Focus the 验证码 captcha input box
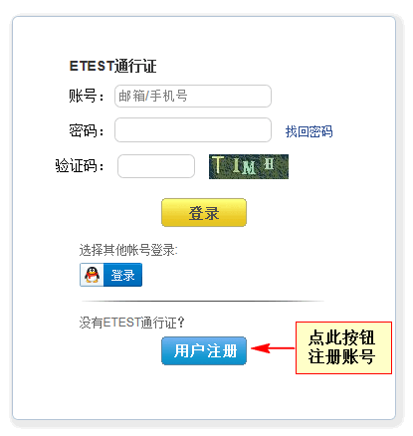Screen dimensions: 413x436 pos(156,166)
